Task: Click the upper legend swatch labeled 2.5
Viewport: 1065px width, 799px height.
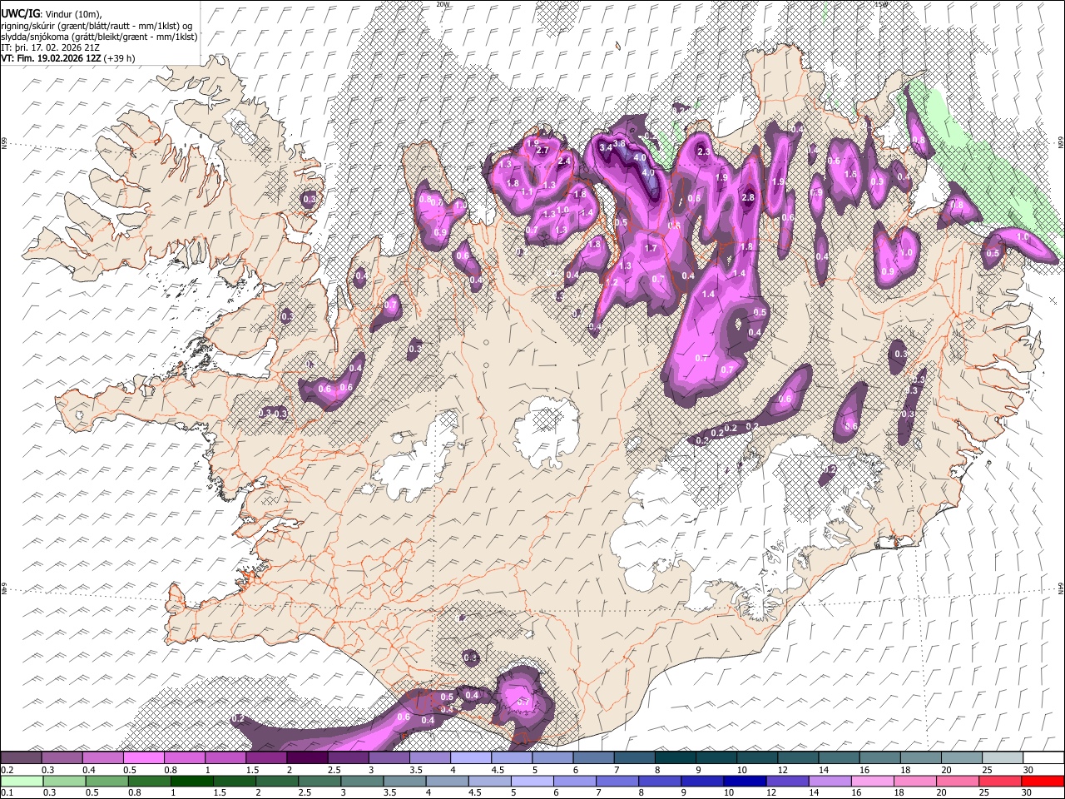Action: pos(347,758)
